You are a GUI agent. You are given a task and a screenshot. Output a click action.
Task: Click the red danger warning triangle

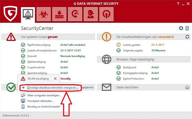[x=11, y=37]
